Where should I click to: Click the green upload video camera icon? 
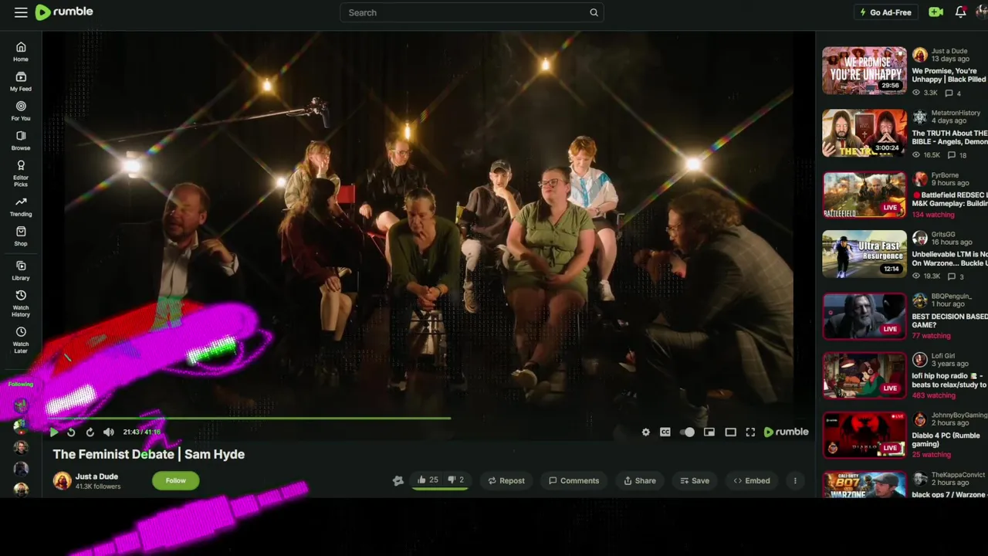tap(936, 12)
